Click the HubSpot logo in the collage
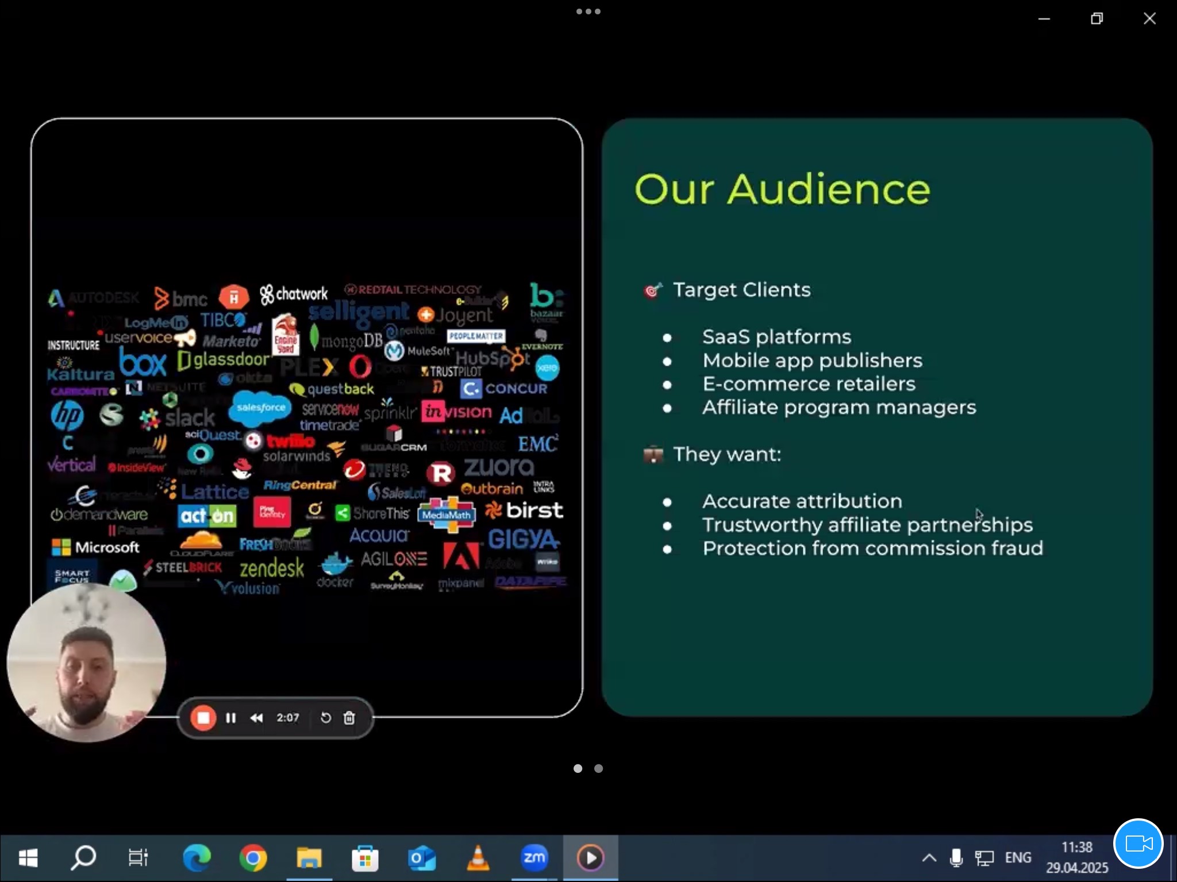1177x882 pixels. point(493,359)
